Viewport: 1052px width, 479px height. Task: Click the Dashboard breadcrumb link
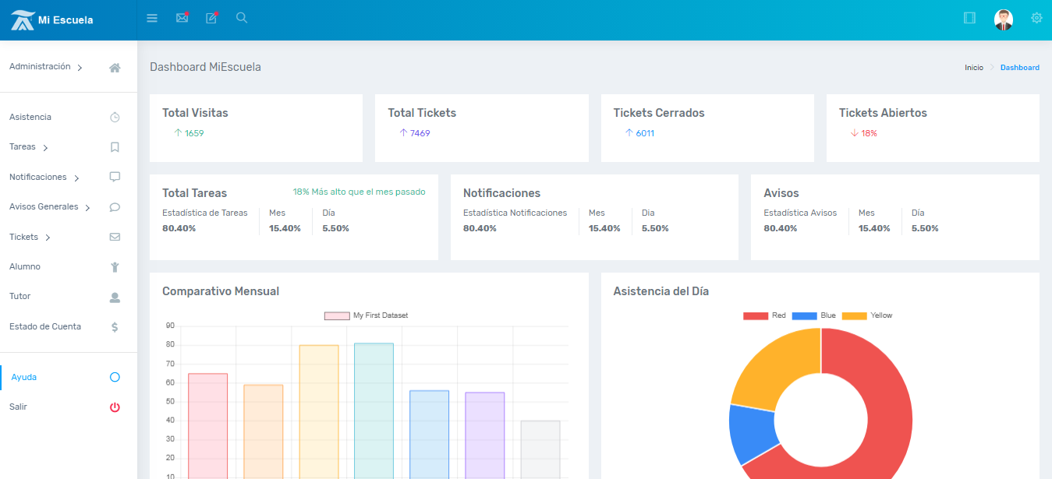click(x=1020, y=68)
